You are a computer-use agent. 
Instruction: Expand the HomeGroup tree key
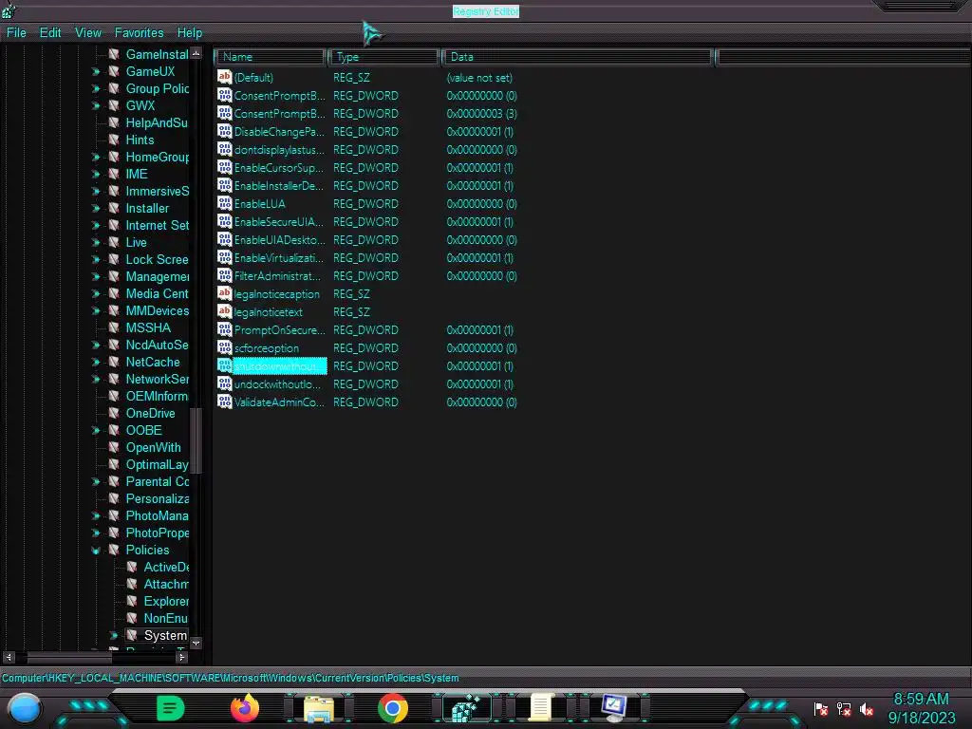[96, 157]
